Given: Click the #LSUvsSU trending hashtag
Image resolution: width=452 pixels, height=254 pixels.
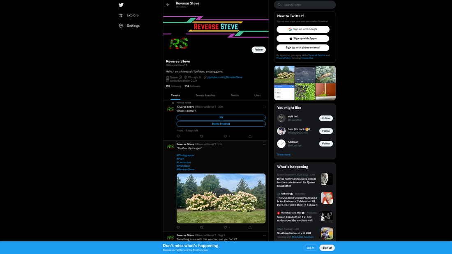Looking at the screenshot, I should [x=297, y=237].
